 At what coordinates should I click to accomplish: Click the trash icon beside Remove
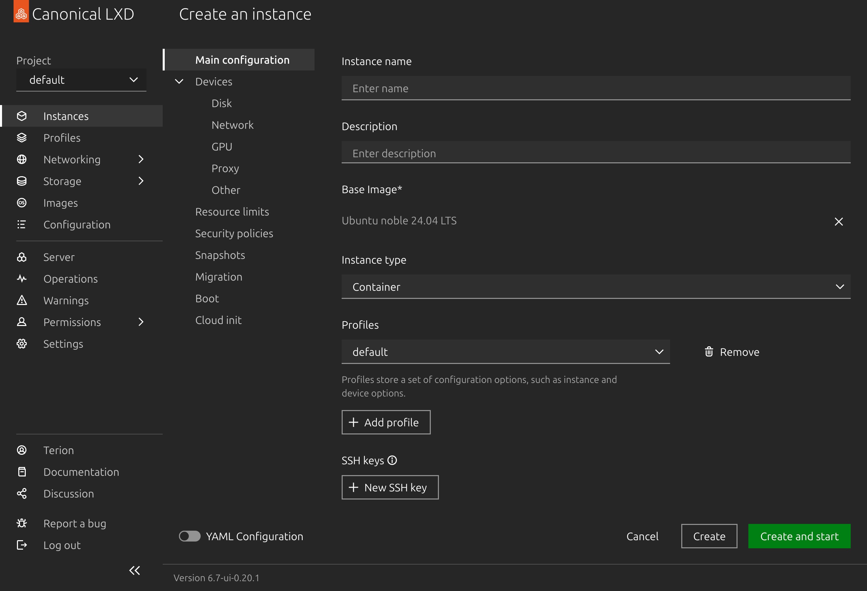[709, 351]
